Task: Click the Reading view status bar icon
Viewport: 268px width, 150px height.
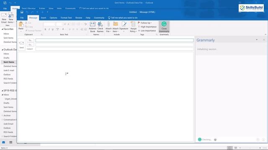Action: pos(236,148)
